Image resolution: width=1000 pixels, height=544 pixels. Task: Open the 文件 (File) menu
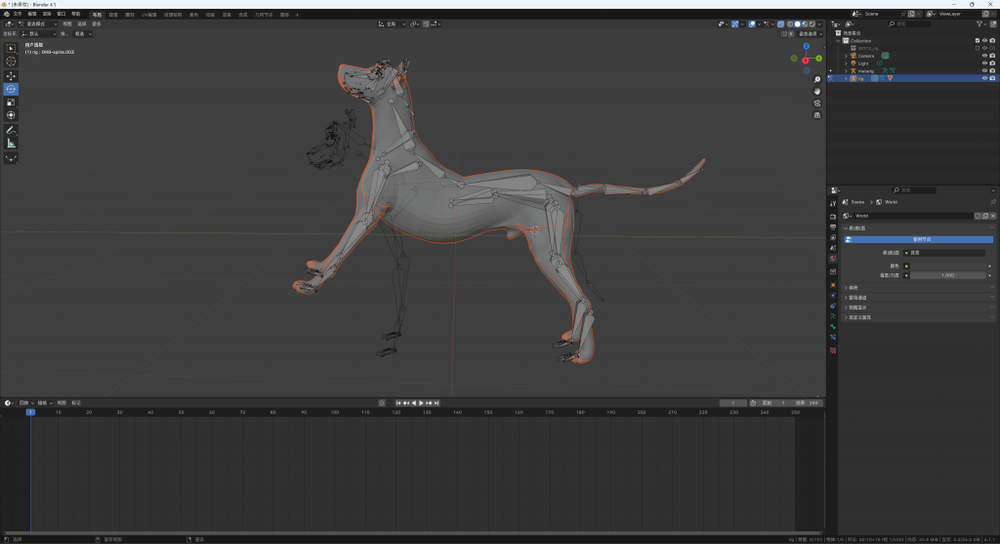18,15
